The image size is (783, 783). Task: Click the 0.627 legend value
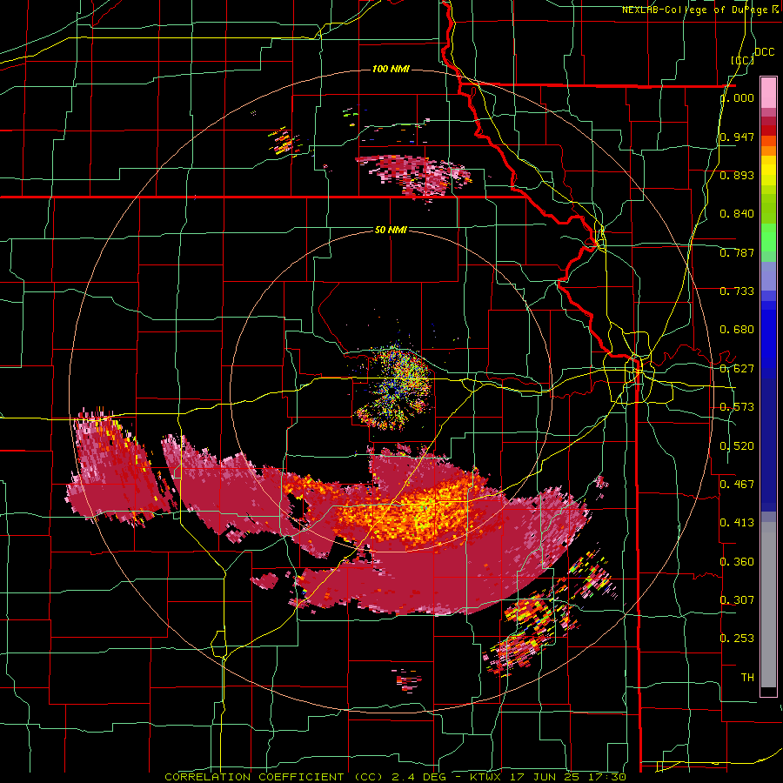pos(737,369)
